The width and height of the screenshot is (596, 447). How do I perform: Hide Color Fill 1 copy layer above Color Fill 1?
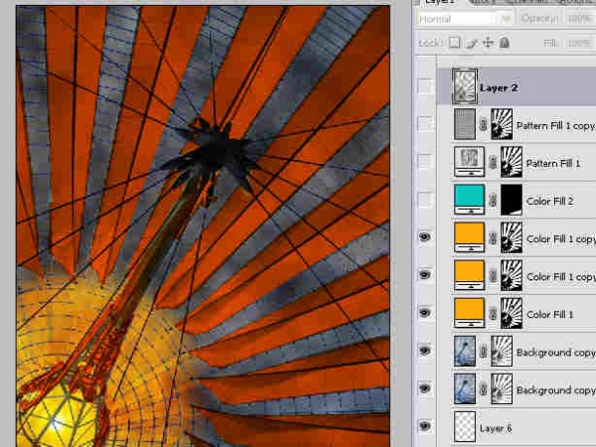425,275
